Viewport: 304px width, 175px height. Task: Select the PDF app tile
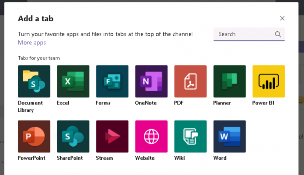(190, 81)
